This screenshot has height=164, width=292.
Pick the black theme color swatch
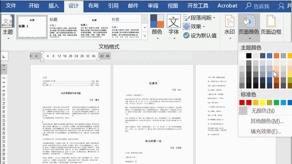pos(249,56)
